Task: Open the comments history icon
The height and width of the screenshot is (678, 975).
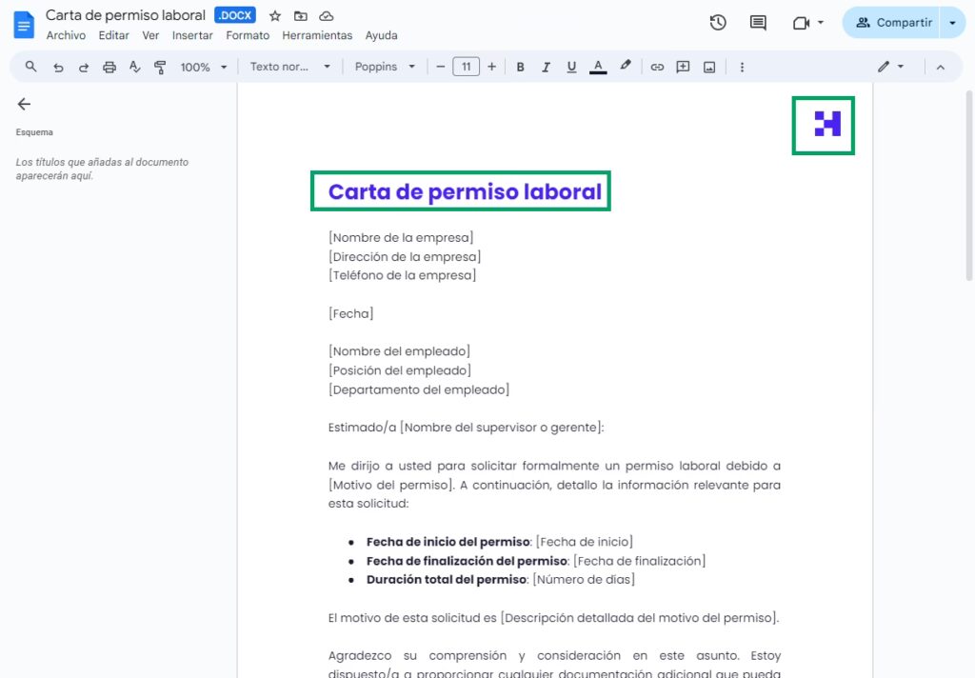Action: (758, 23)
